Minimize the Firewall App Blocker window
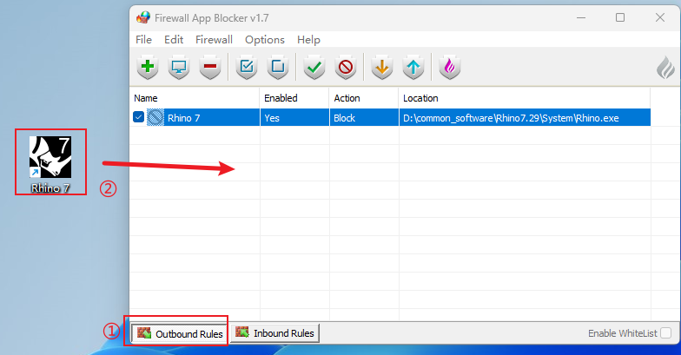681x355 pixels. click(x=581, y=17)
